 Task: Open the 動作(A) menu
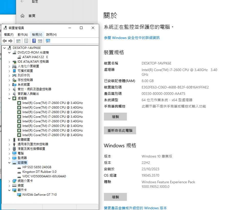(23, 34)
